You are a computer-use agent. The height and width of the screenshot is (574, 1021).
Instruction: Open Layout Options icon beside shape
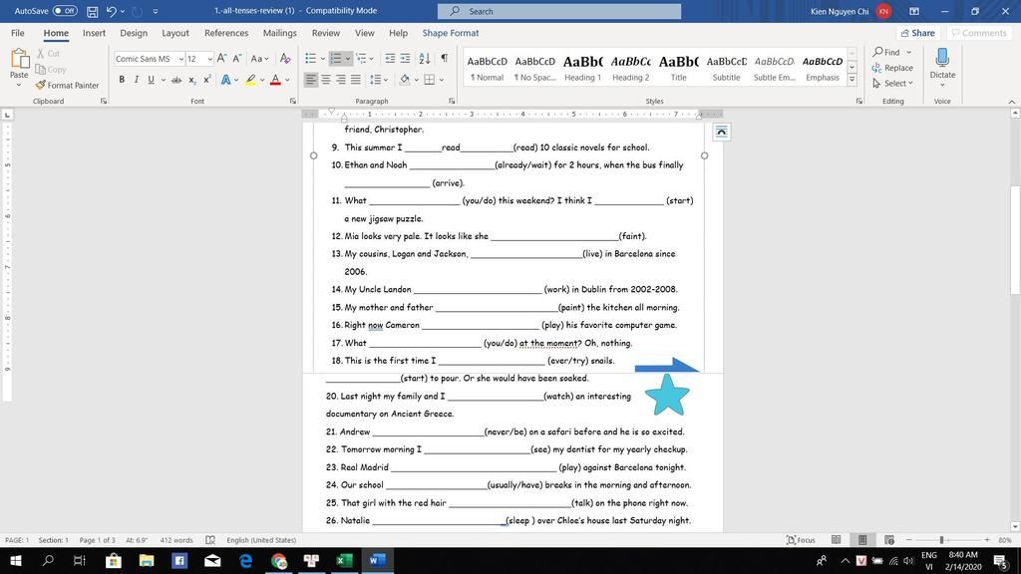(x=721, y=133)
